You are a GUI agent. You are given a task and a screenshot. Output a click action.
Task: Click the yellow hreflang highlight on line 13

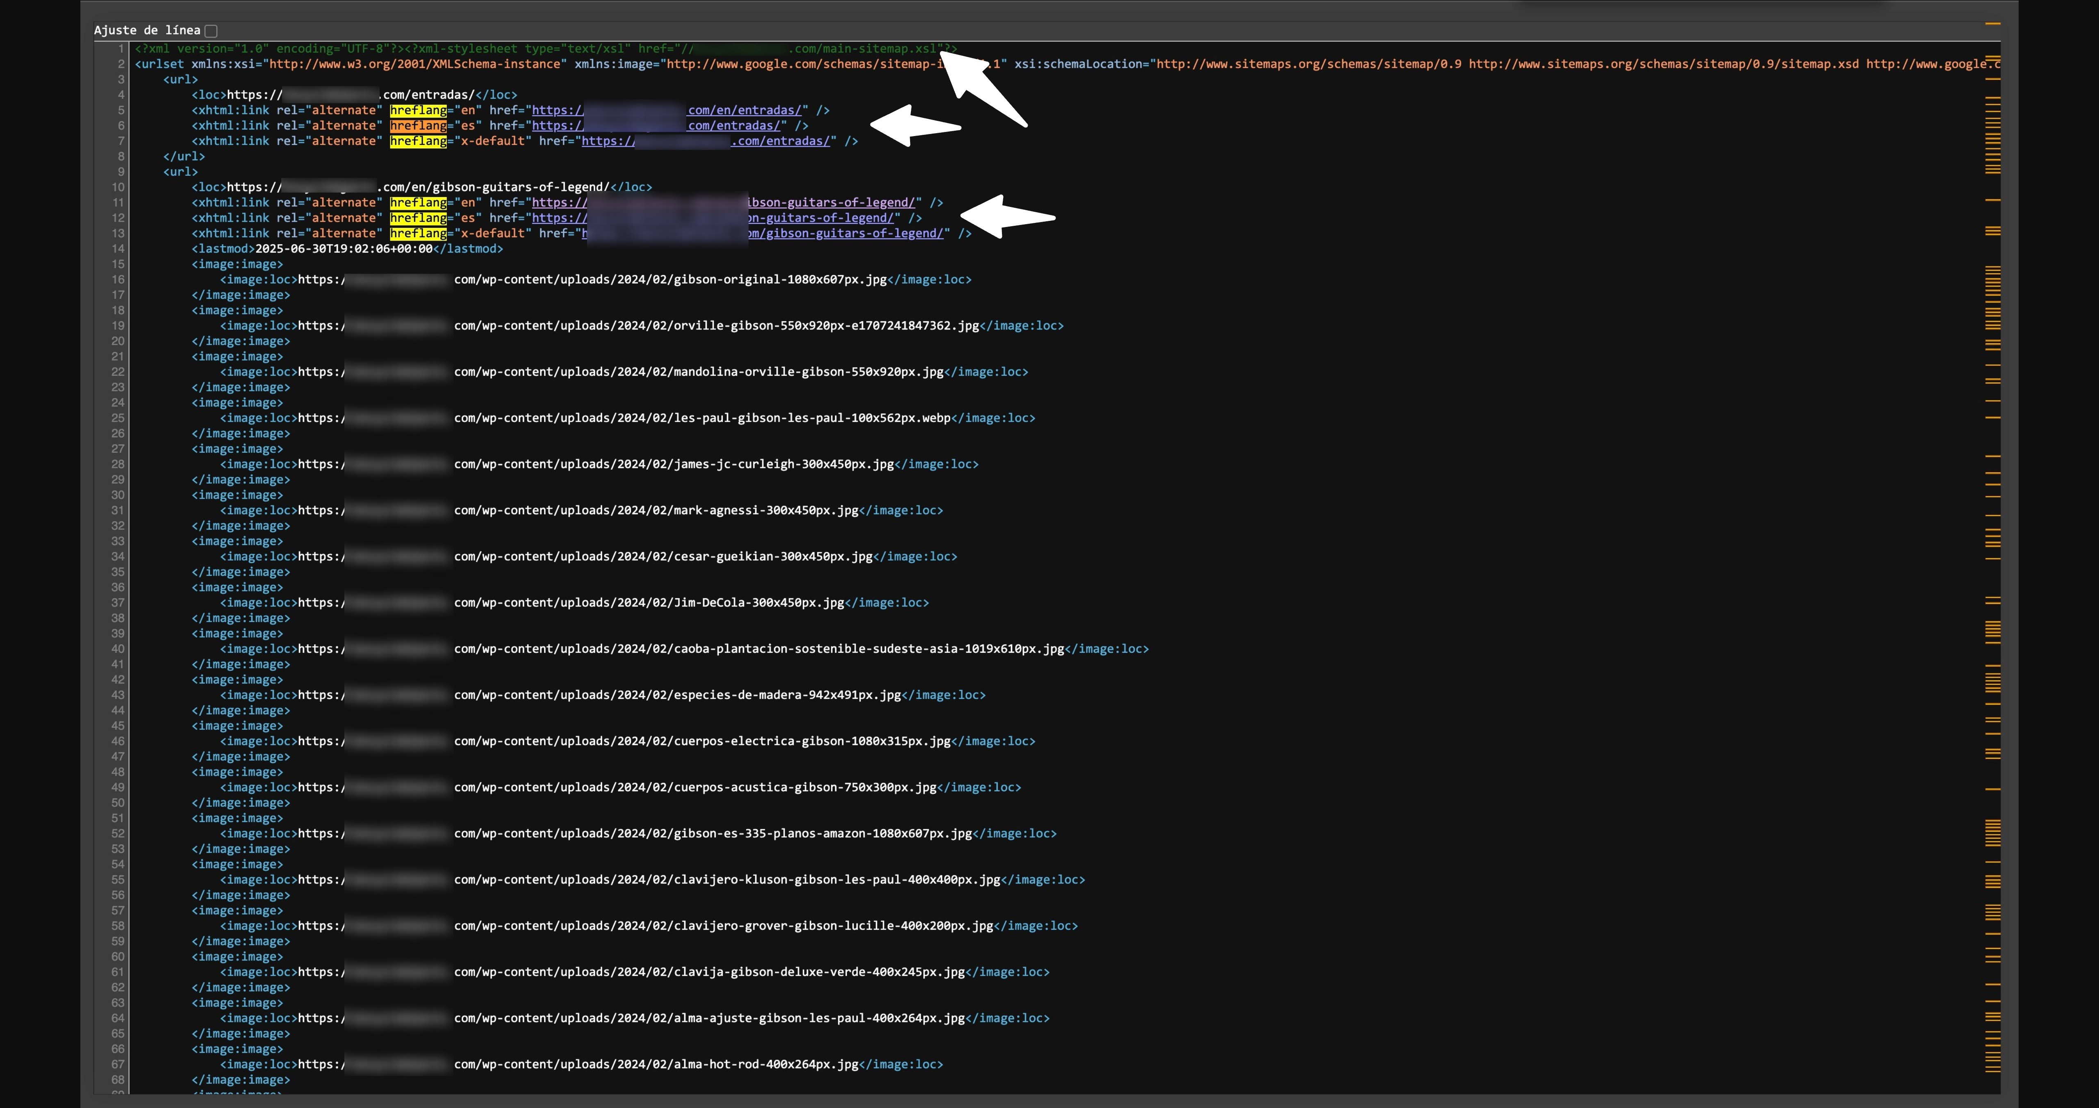418,233
